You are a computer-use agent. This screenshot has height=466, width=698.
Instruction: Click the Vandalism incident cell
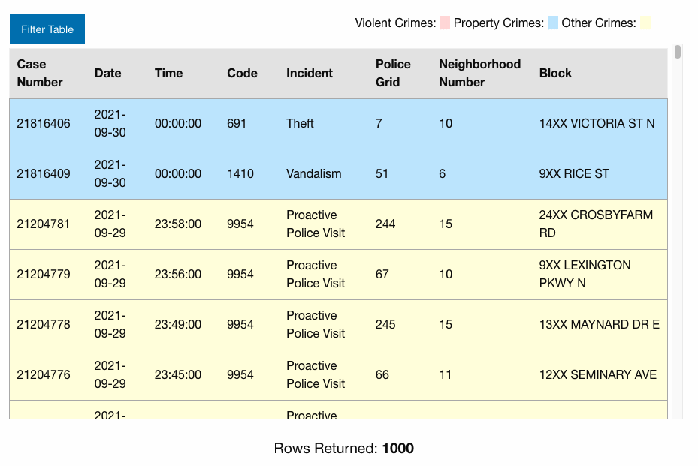[x=313, y=174]
